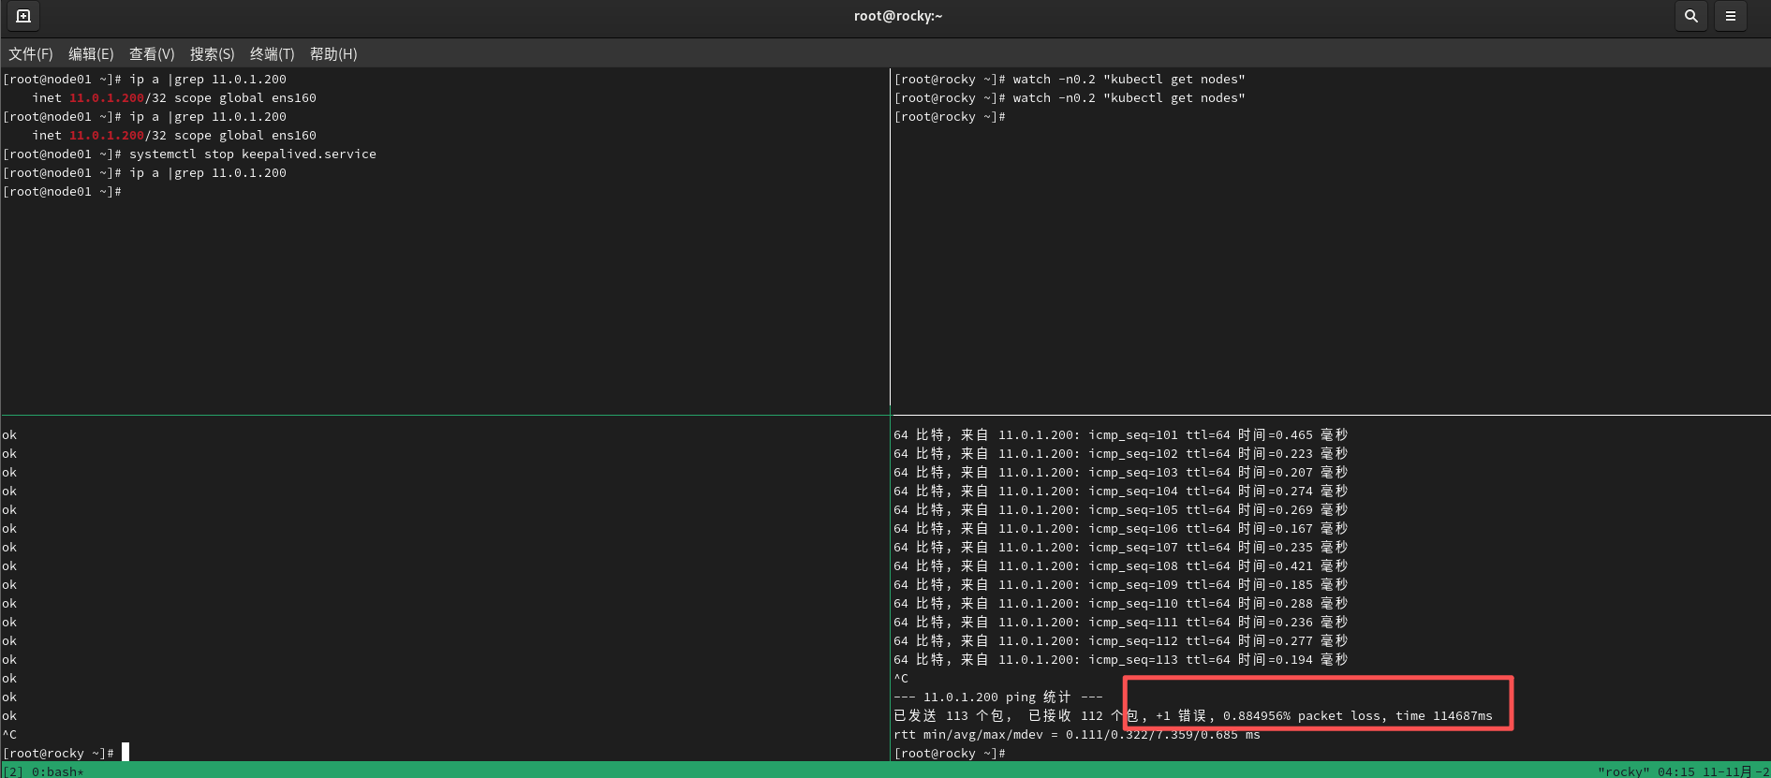Open the terminal search icon

click(1690, 16)
